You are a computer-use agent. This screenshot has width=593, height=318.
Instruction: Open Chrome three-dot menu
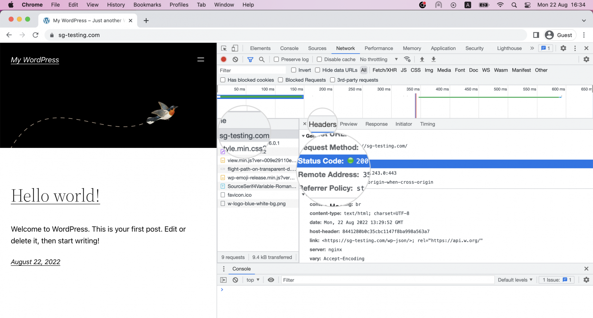[x=584, y=35]
